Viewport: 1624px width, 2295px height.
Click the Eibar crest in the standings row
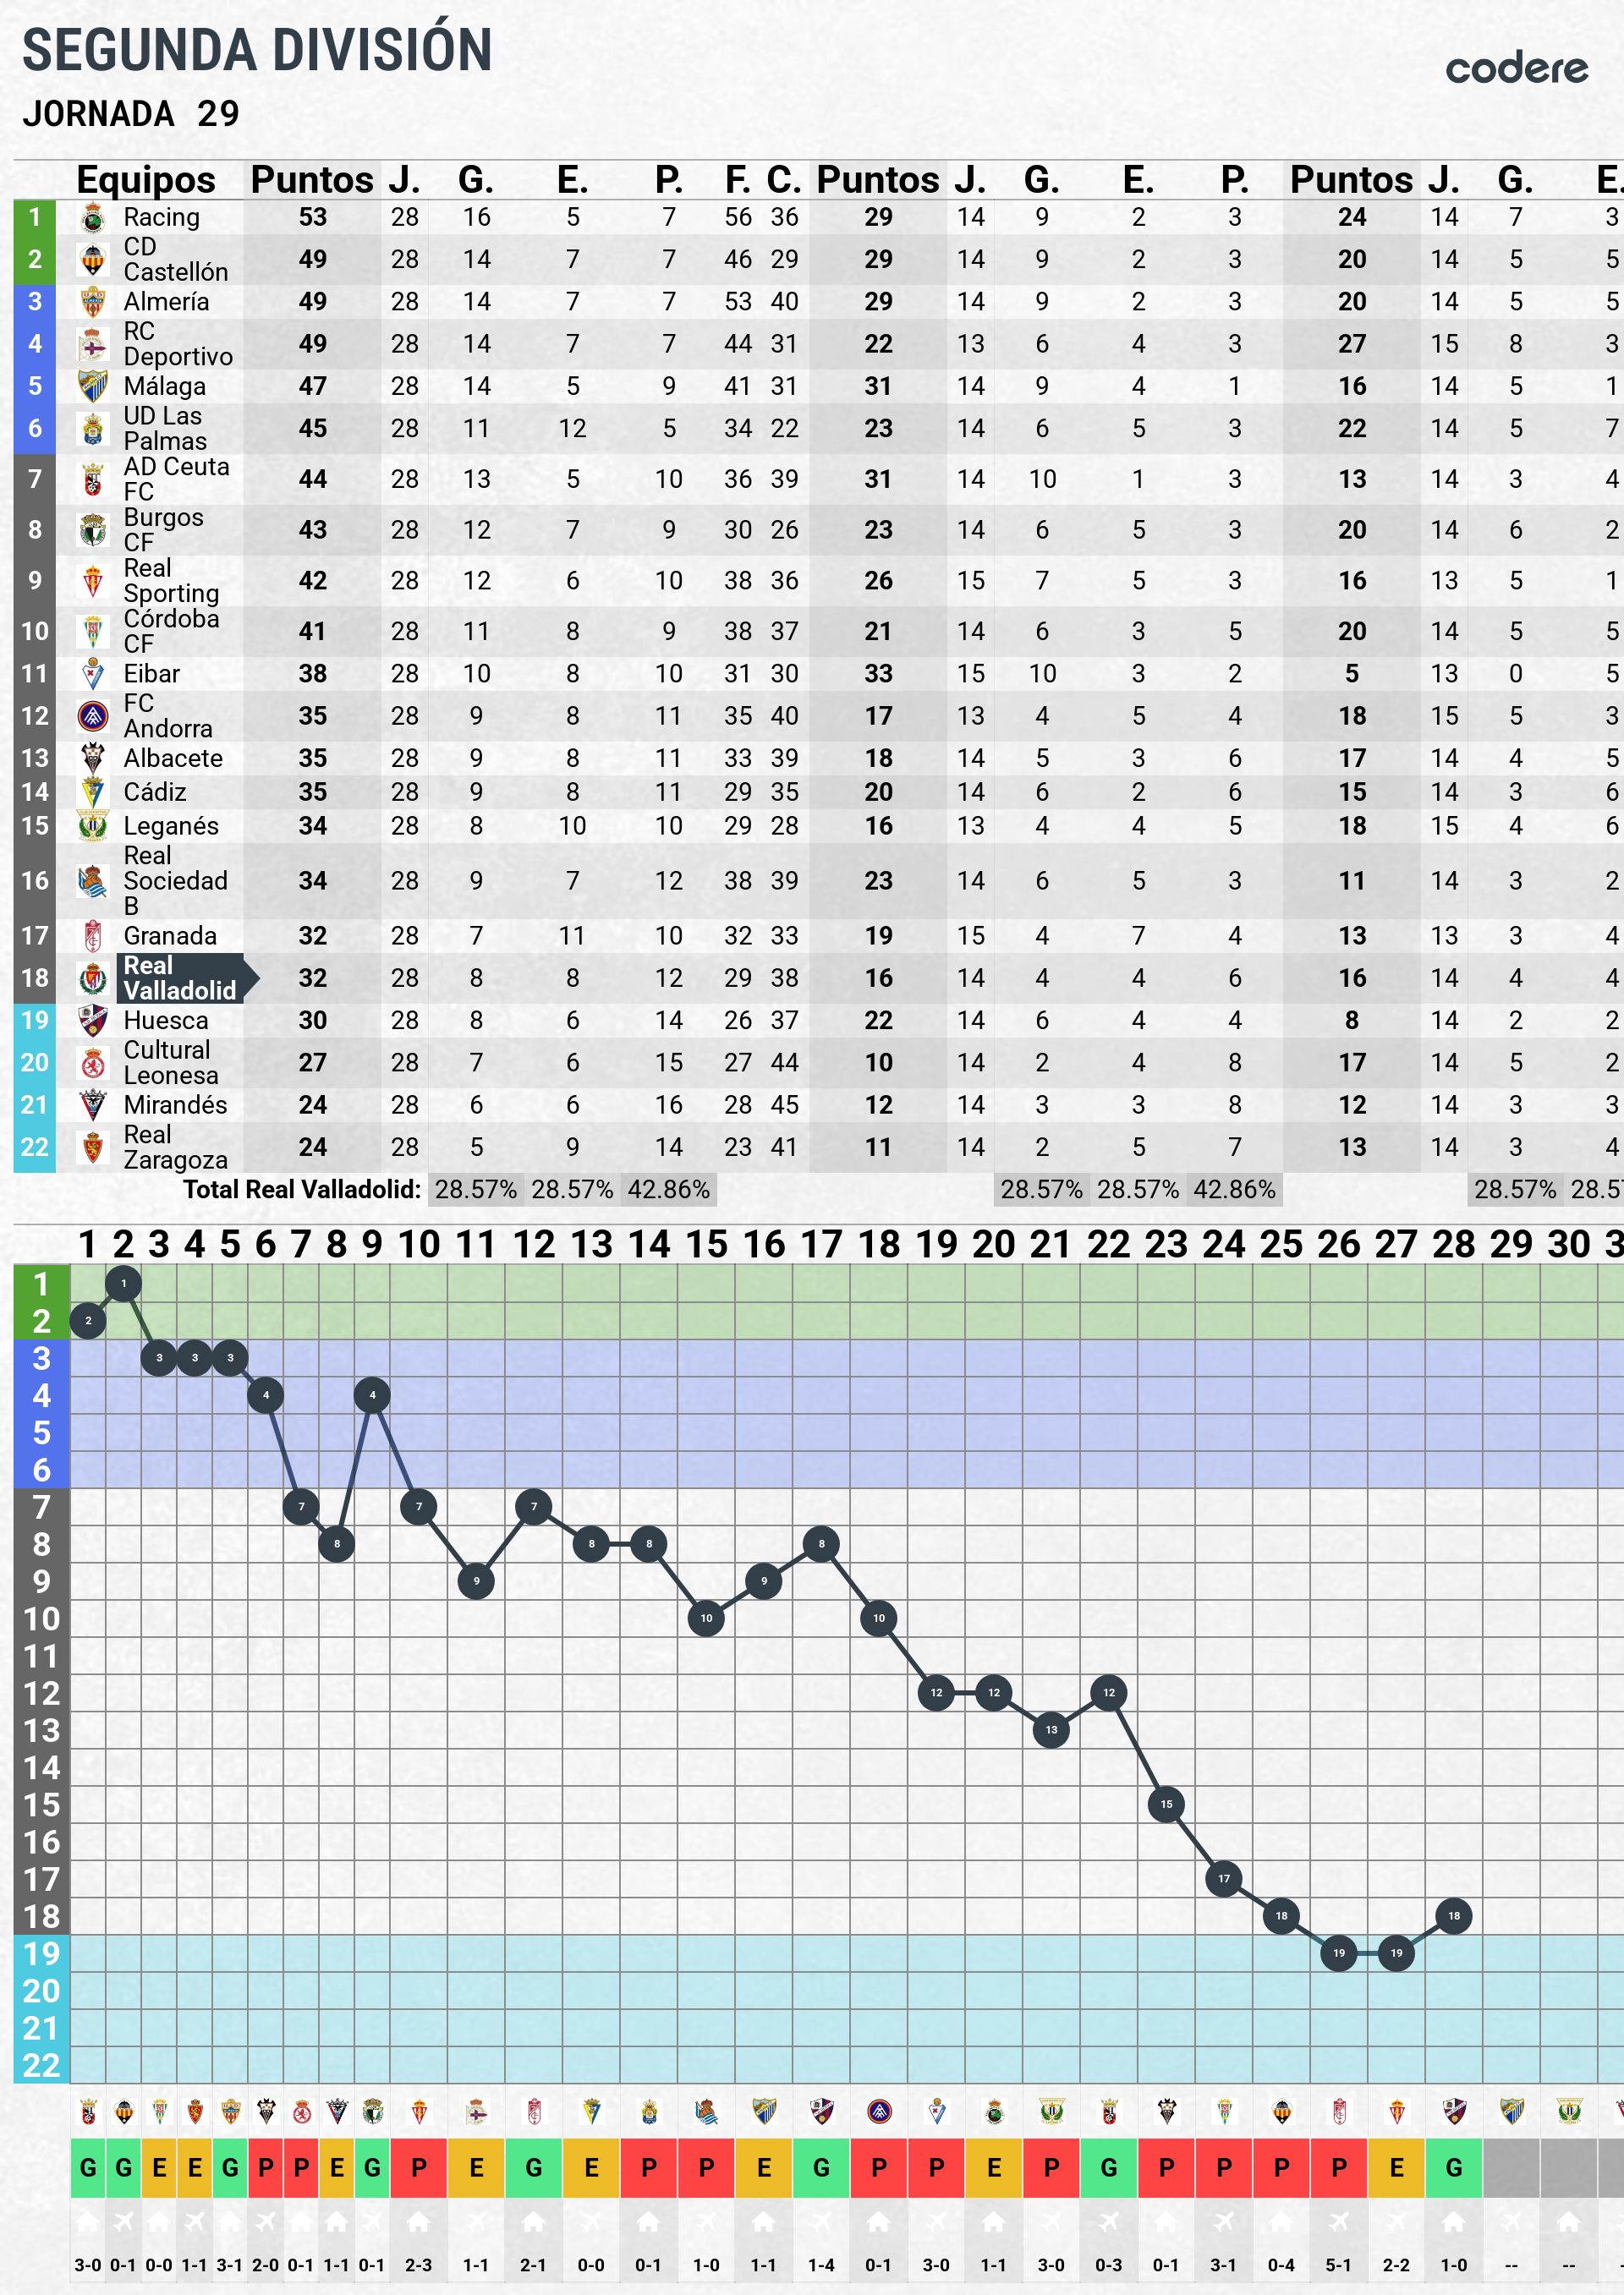point(92,674)
